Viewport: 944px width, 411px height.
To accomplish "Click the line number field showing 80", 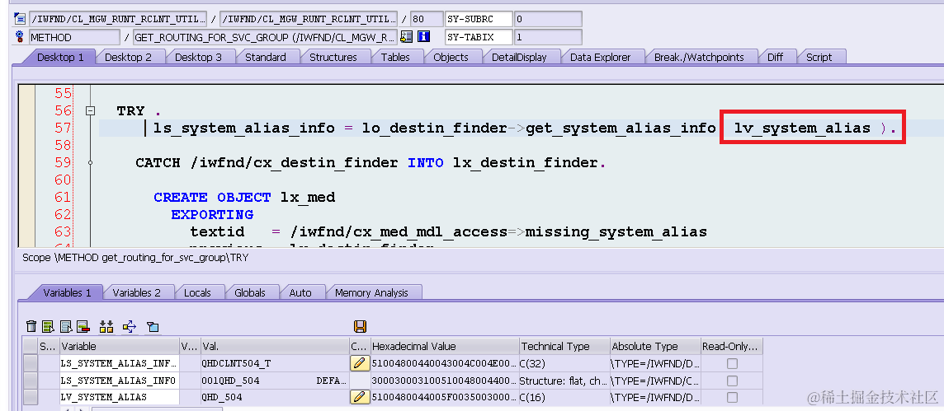I will point(426,19).
